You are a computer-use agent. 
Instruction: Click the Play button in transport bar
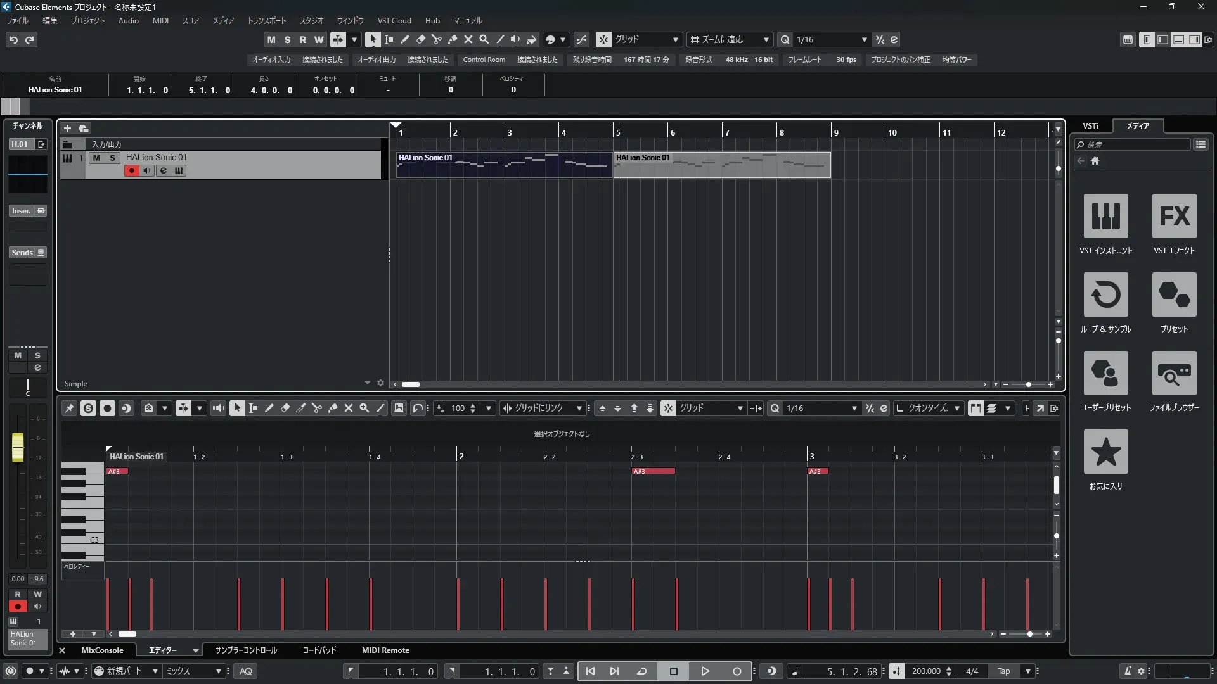705,671
